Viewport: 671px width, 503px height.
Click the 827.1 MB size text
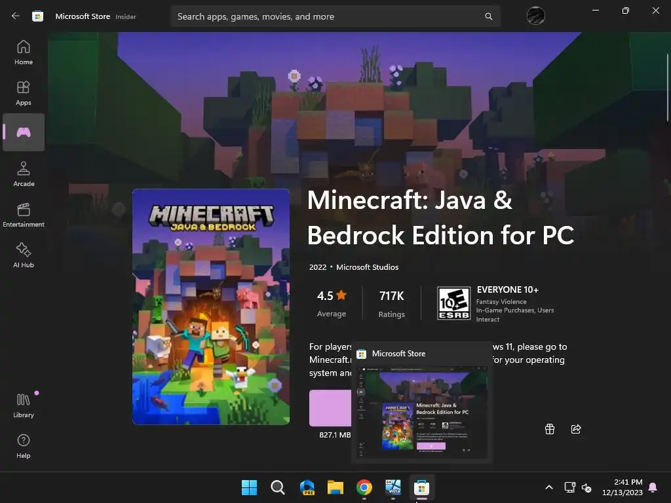coord(335,435)
